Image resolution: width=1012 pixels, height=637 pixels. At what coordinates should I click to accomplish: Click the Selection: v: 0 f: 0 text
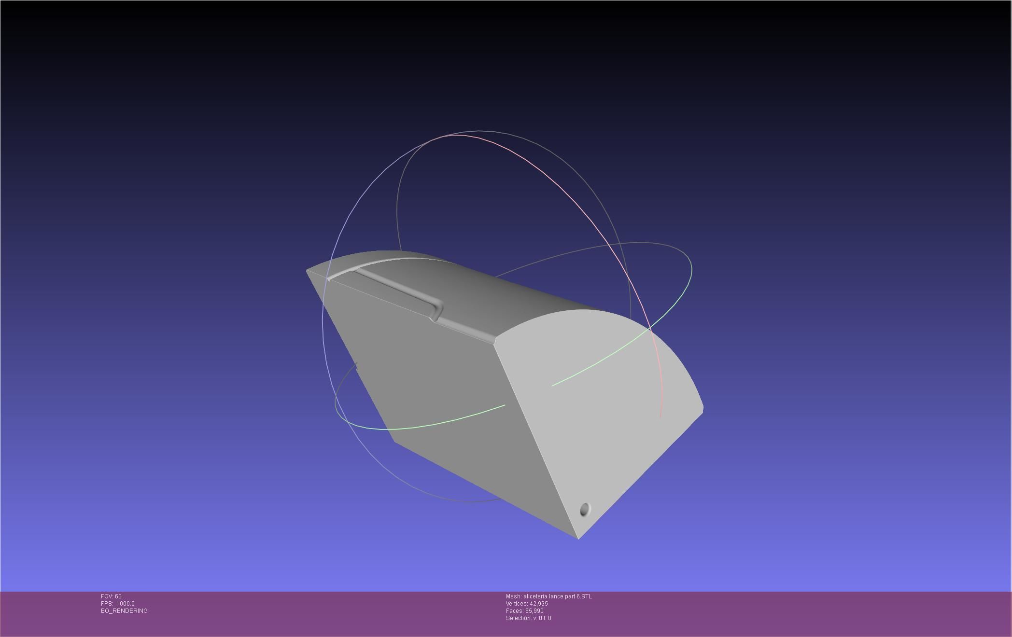click(528, 618)
